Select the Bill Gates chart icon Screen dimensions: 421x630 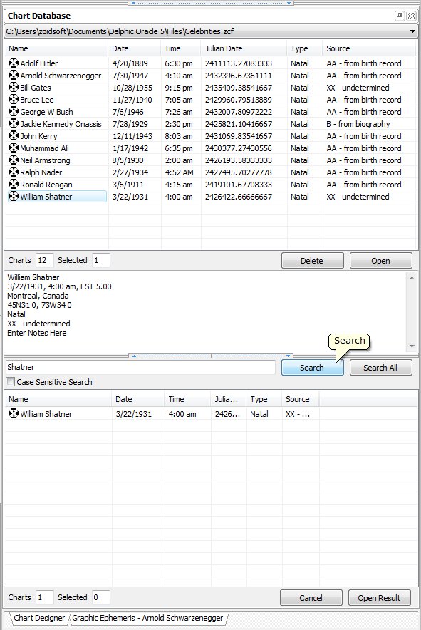(14, 87)
